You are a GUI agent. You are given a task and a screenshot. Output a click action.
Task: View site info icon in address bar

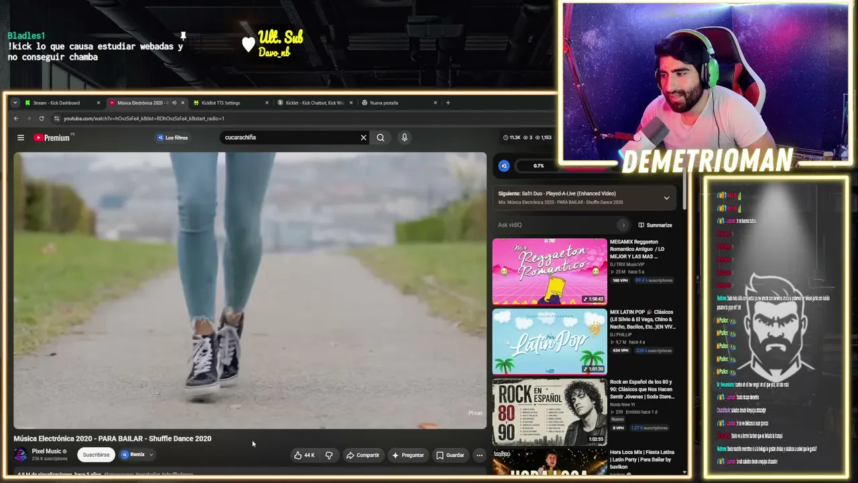(x=57, y=119)
